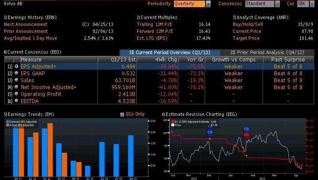Click the 4Wk Chg column header
This screenshot has width=318, height=180.
(x=157, y=59)
